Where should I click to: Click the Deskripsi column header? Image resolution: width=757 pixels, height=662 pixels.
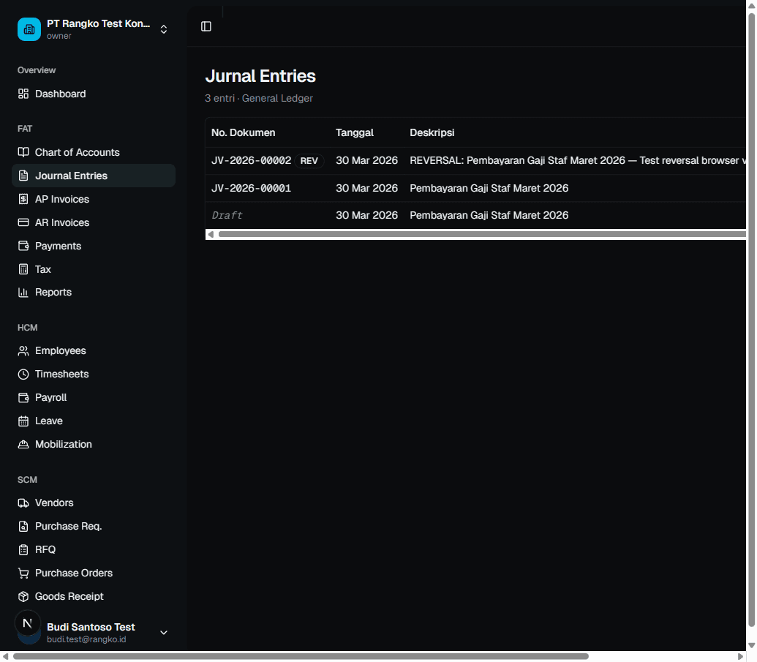[432, 132]
